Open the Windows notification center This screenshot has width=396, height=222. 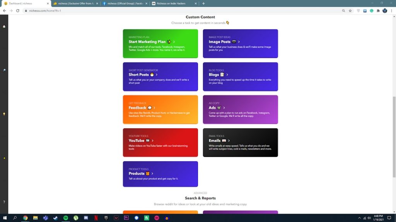coord(389,218)
